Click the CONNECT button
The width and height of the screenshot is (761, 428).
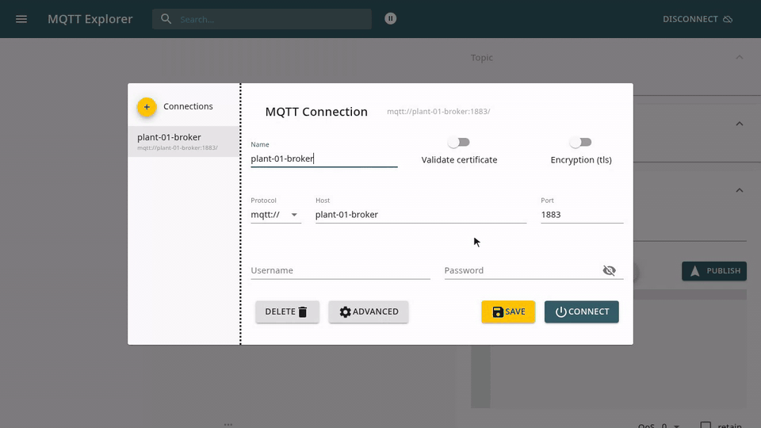coord(581,311)
